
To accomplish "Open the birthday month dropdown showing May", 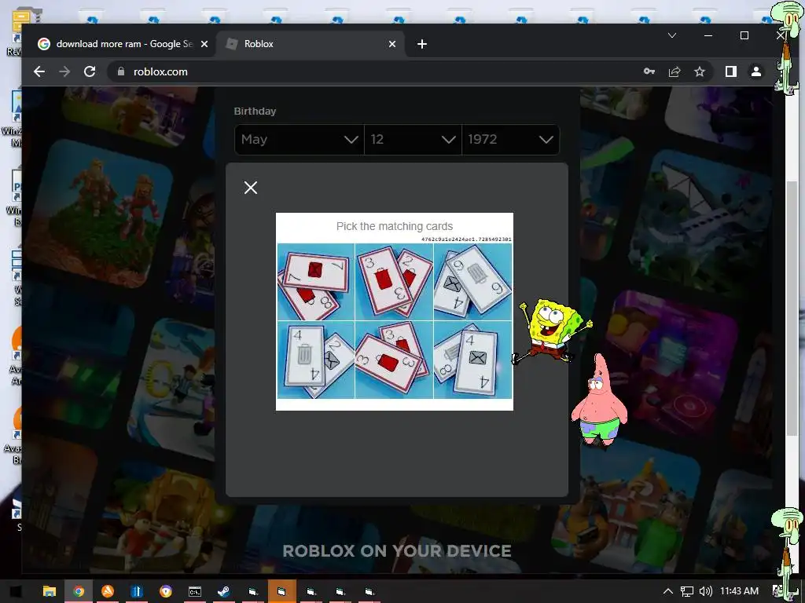I will tap(300, 140).
